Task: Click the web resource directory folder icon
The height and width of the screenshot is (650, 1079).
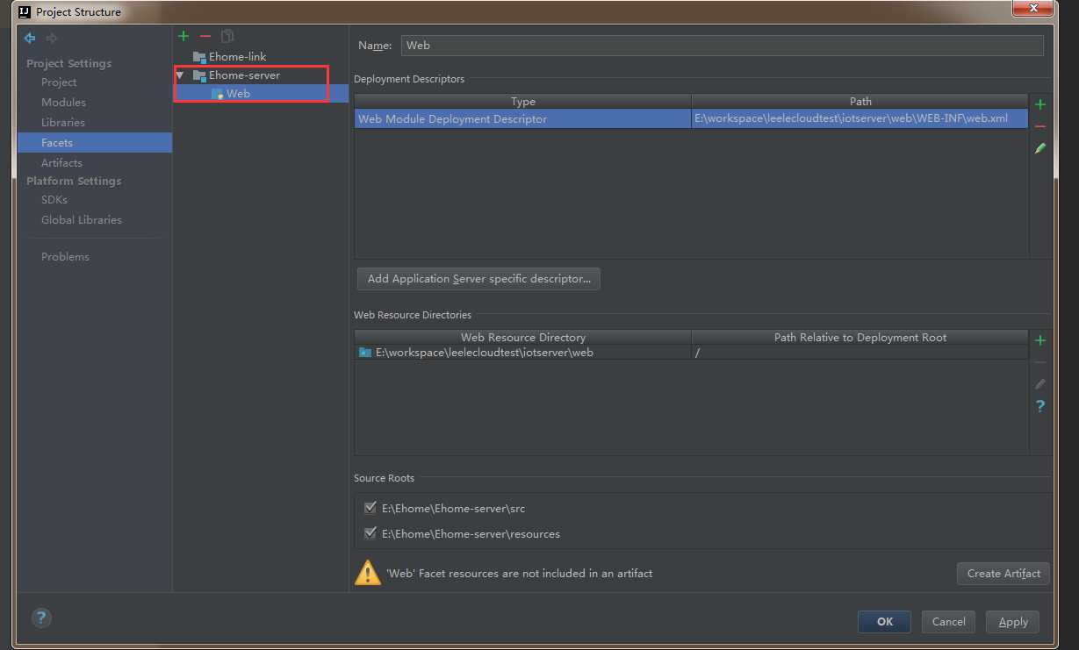Action: click(365, 353)
